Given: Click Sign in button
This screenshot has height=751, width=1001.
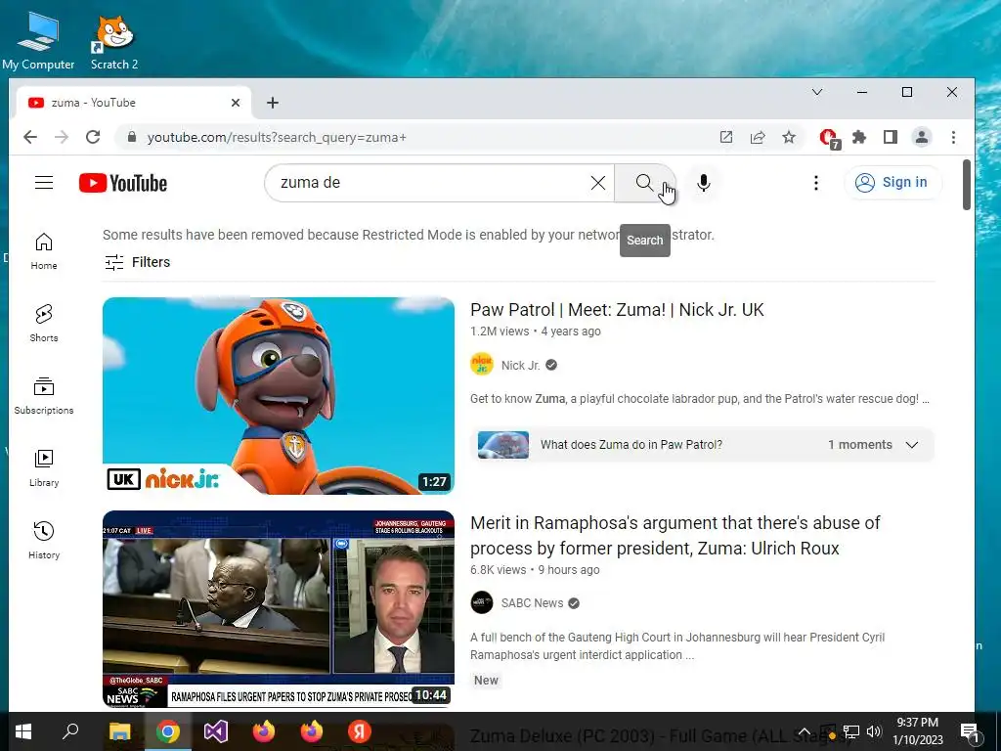Looking at the screenshot, I should (x=892, y=183).
